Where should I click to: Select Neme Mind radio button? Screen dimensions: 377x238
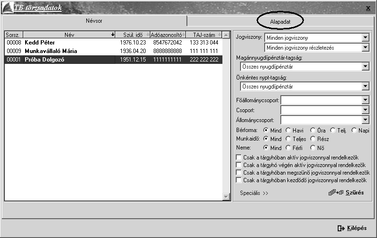(x=266, y=148)
